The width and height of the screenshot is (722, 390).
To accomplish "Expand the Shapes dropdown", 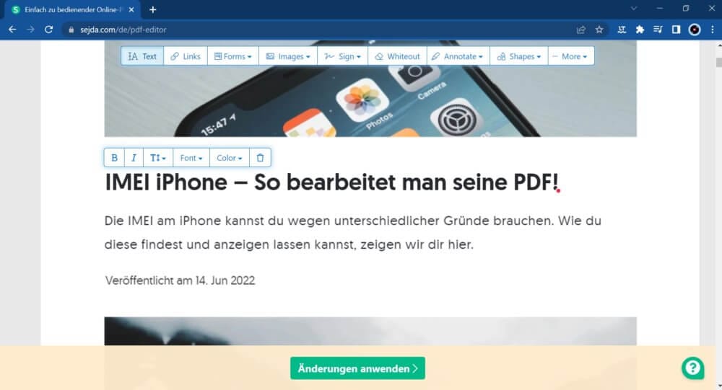I will click(x=519, y=56).
